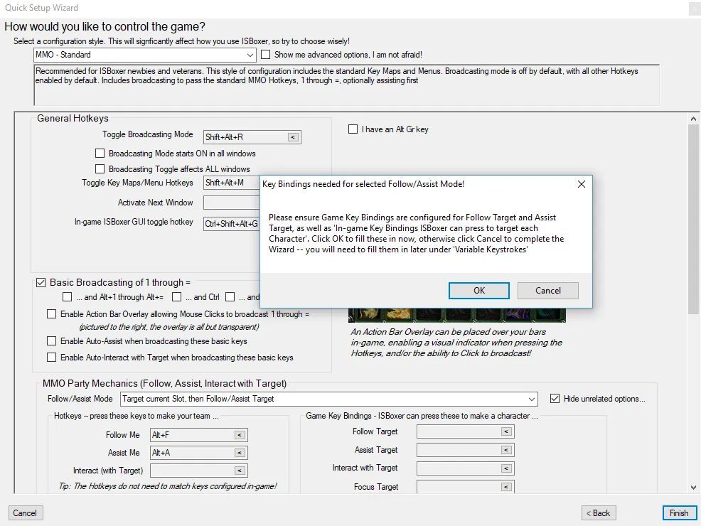The image size is (701, 526).
Task: Click the Toggle Broadcasting Mode hotkey arrow button
Action: (292, 137)
